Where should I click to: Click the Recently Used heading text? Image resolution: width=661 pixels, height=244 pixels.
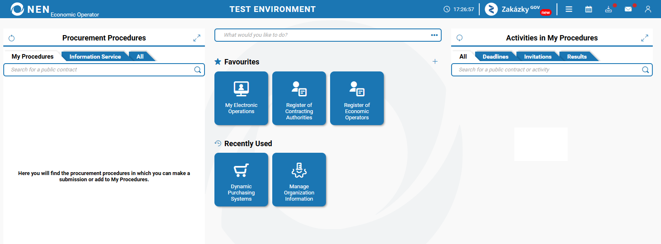pyautogui.click(x=248, y=144)
